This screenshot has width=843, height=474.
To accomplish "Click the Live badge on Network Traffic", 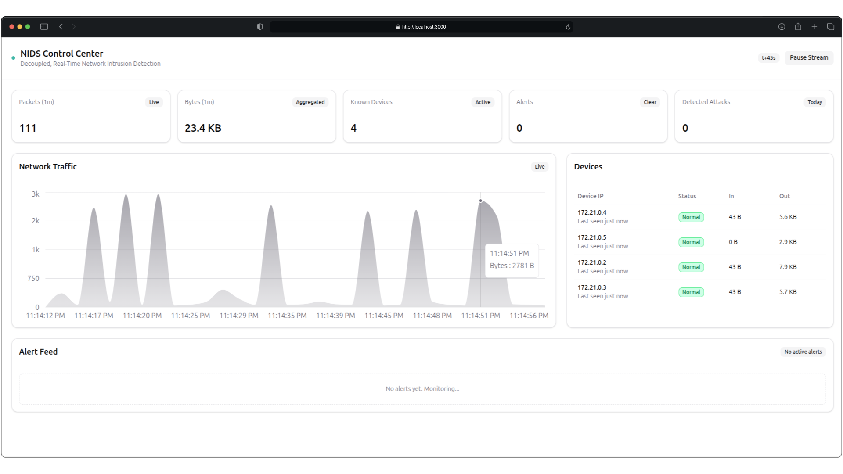I will 540,167.
